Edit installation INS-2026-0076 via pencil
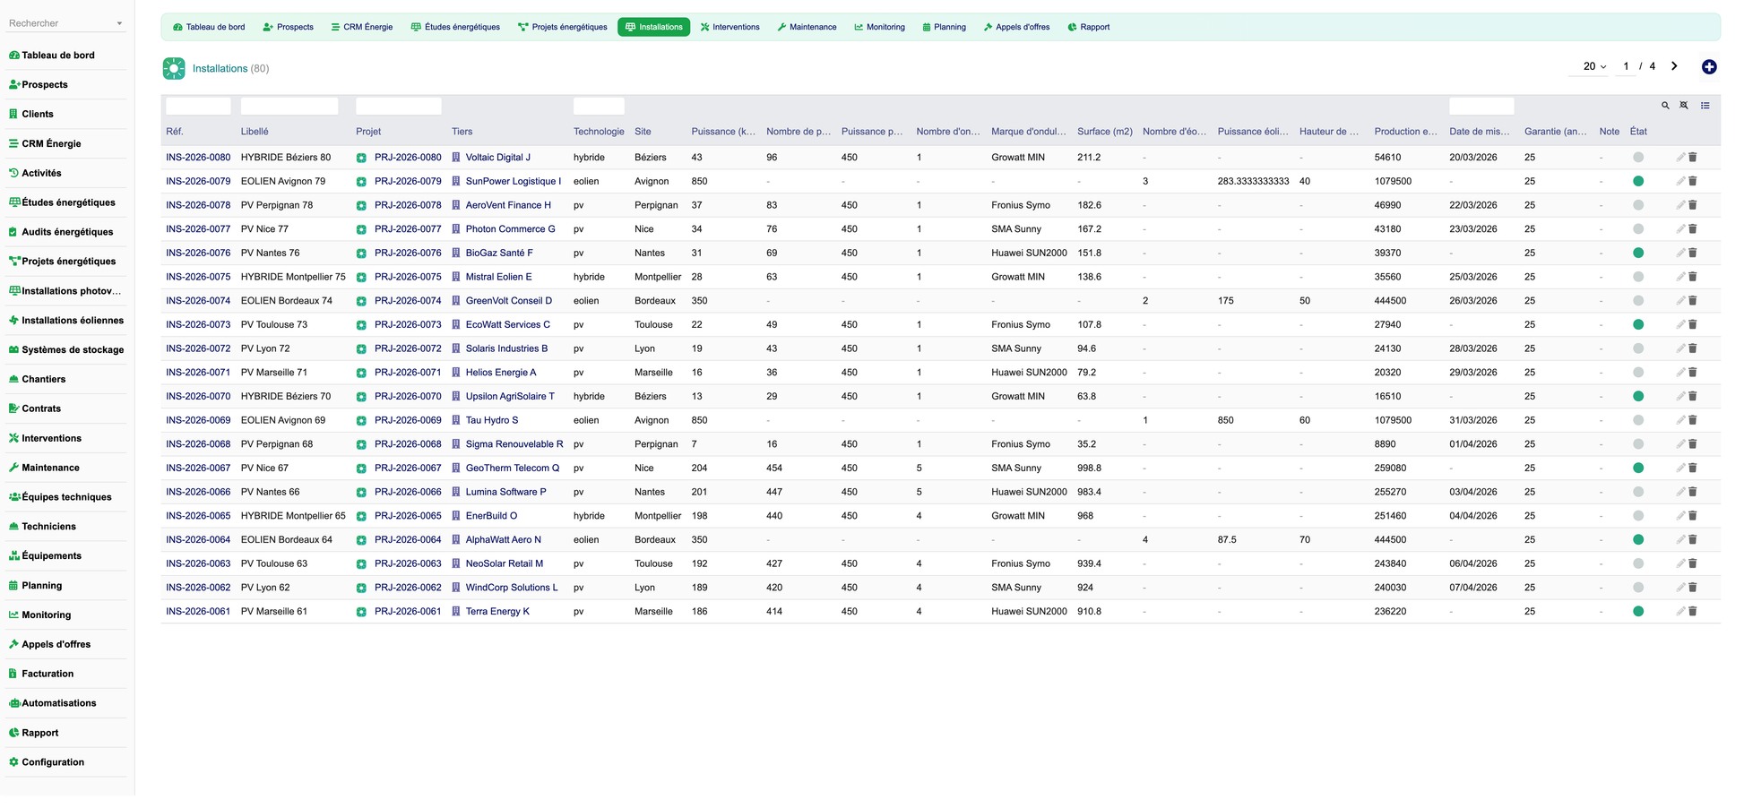Viewport: 1744px width, 808px height. 1680,254
